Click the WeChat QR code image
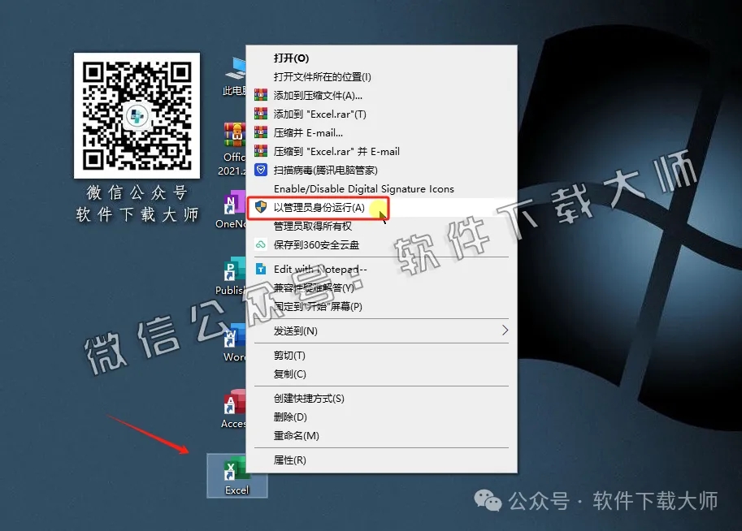 click(x=137, y=115)
